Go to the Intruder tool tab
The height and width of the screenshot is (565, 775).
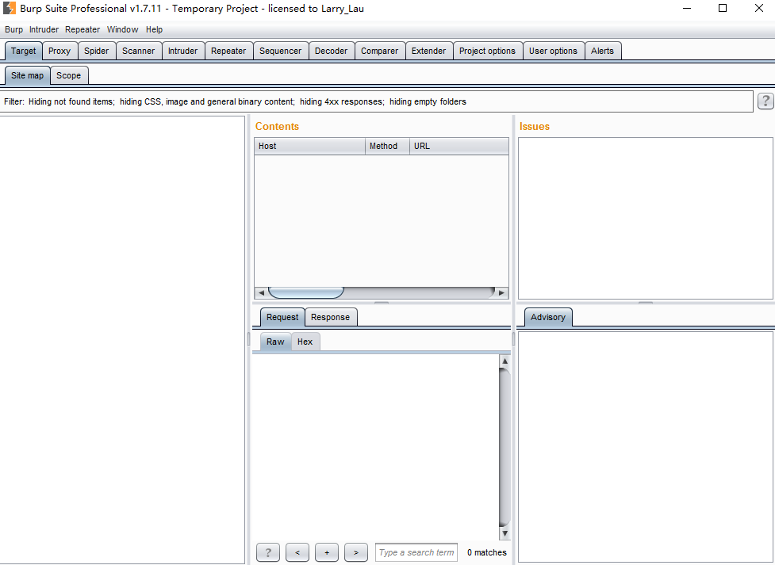tap(183, 51)
